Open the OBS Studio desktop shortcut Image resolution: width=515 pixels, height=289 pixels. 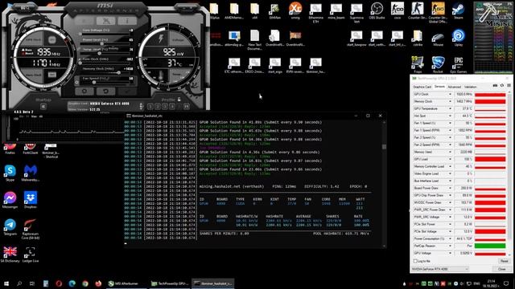click(x=377, y=11)
